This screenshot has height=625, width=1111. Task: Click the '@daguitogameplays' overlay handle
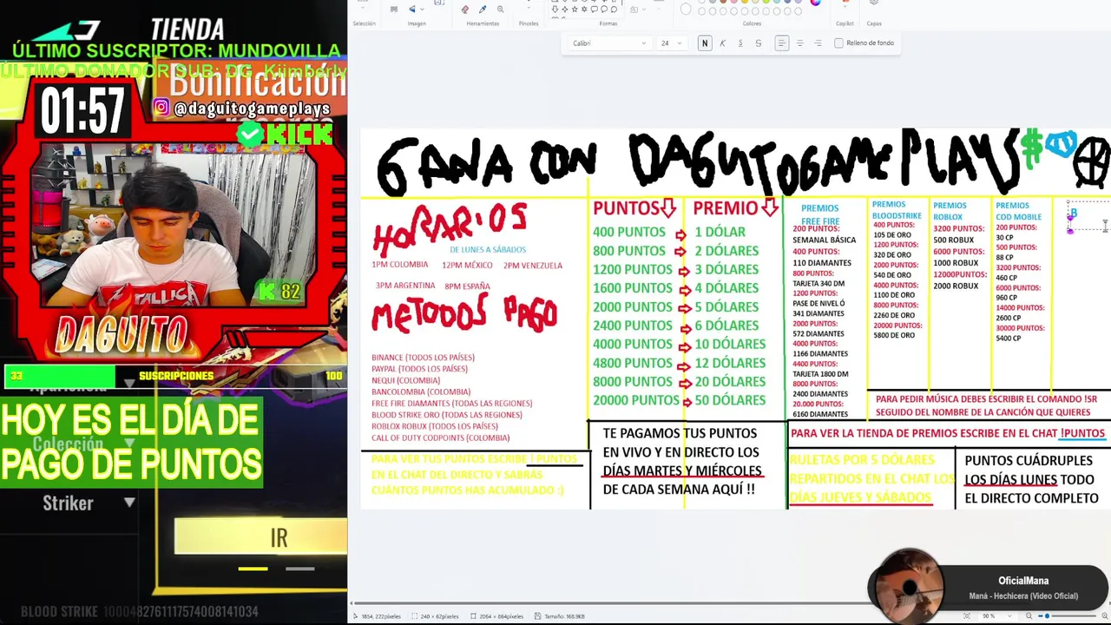pos(252,109)
